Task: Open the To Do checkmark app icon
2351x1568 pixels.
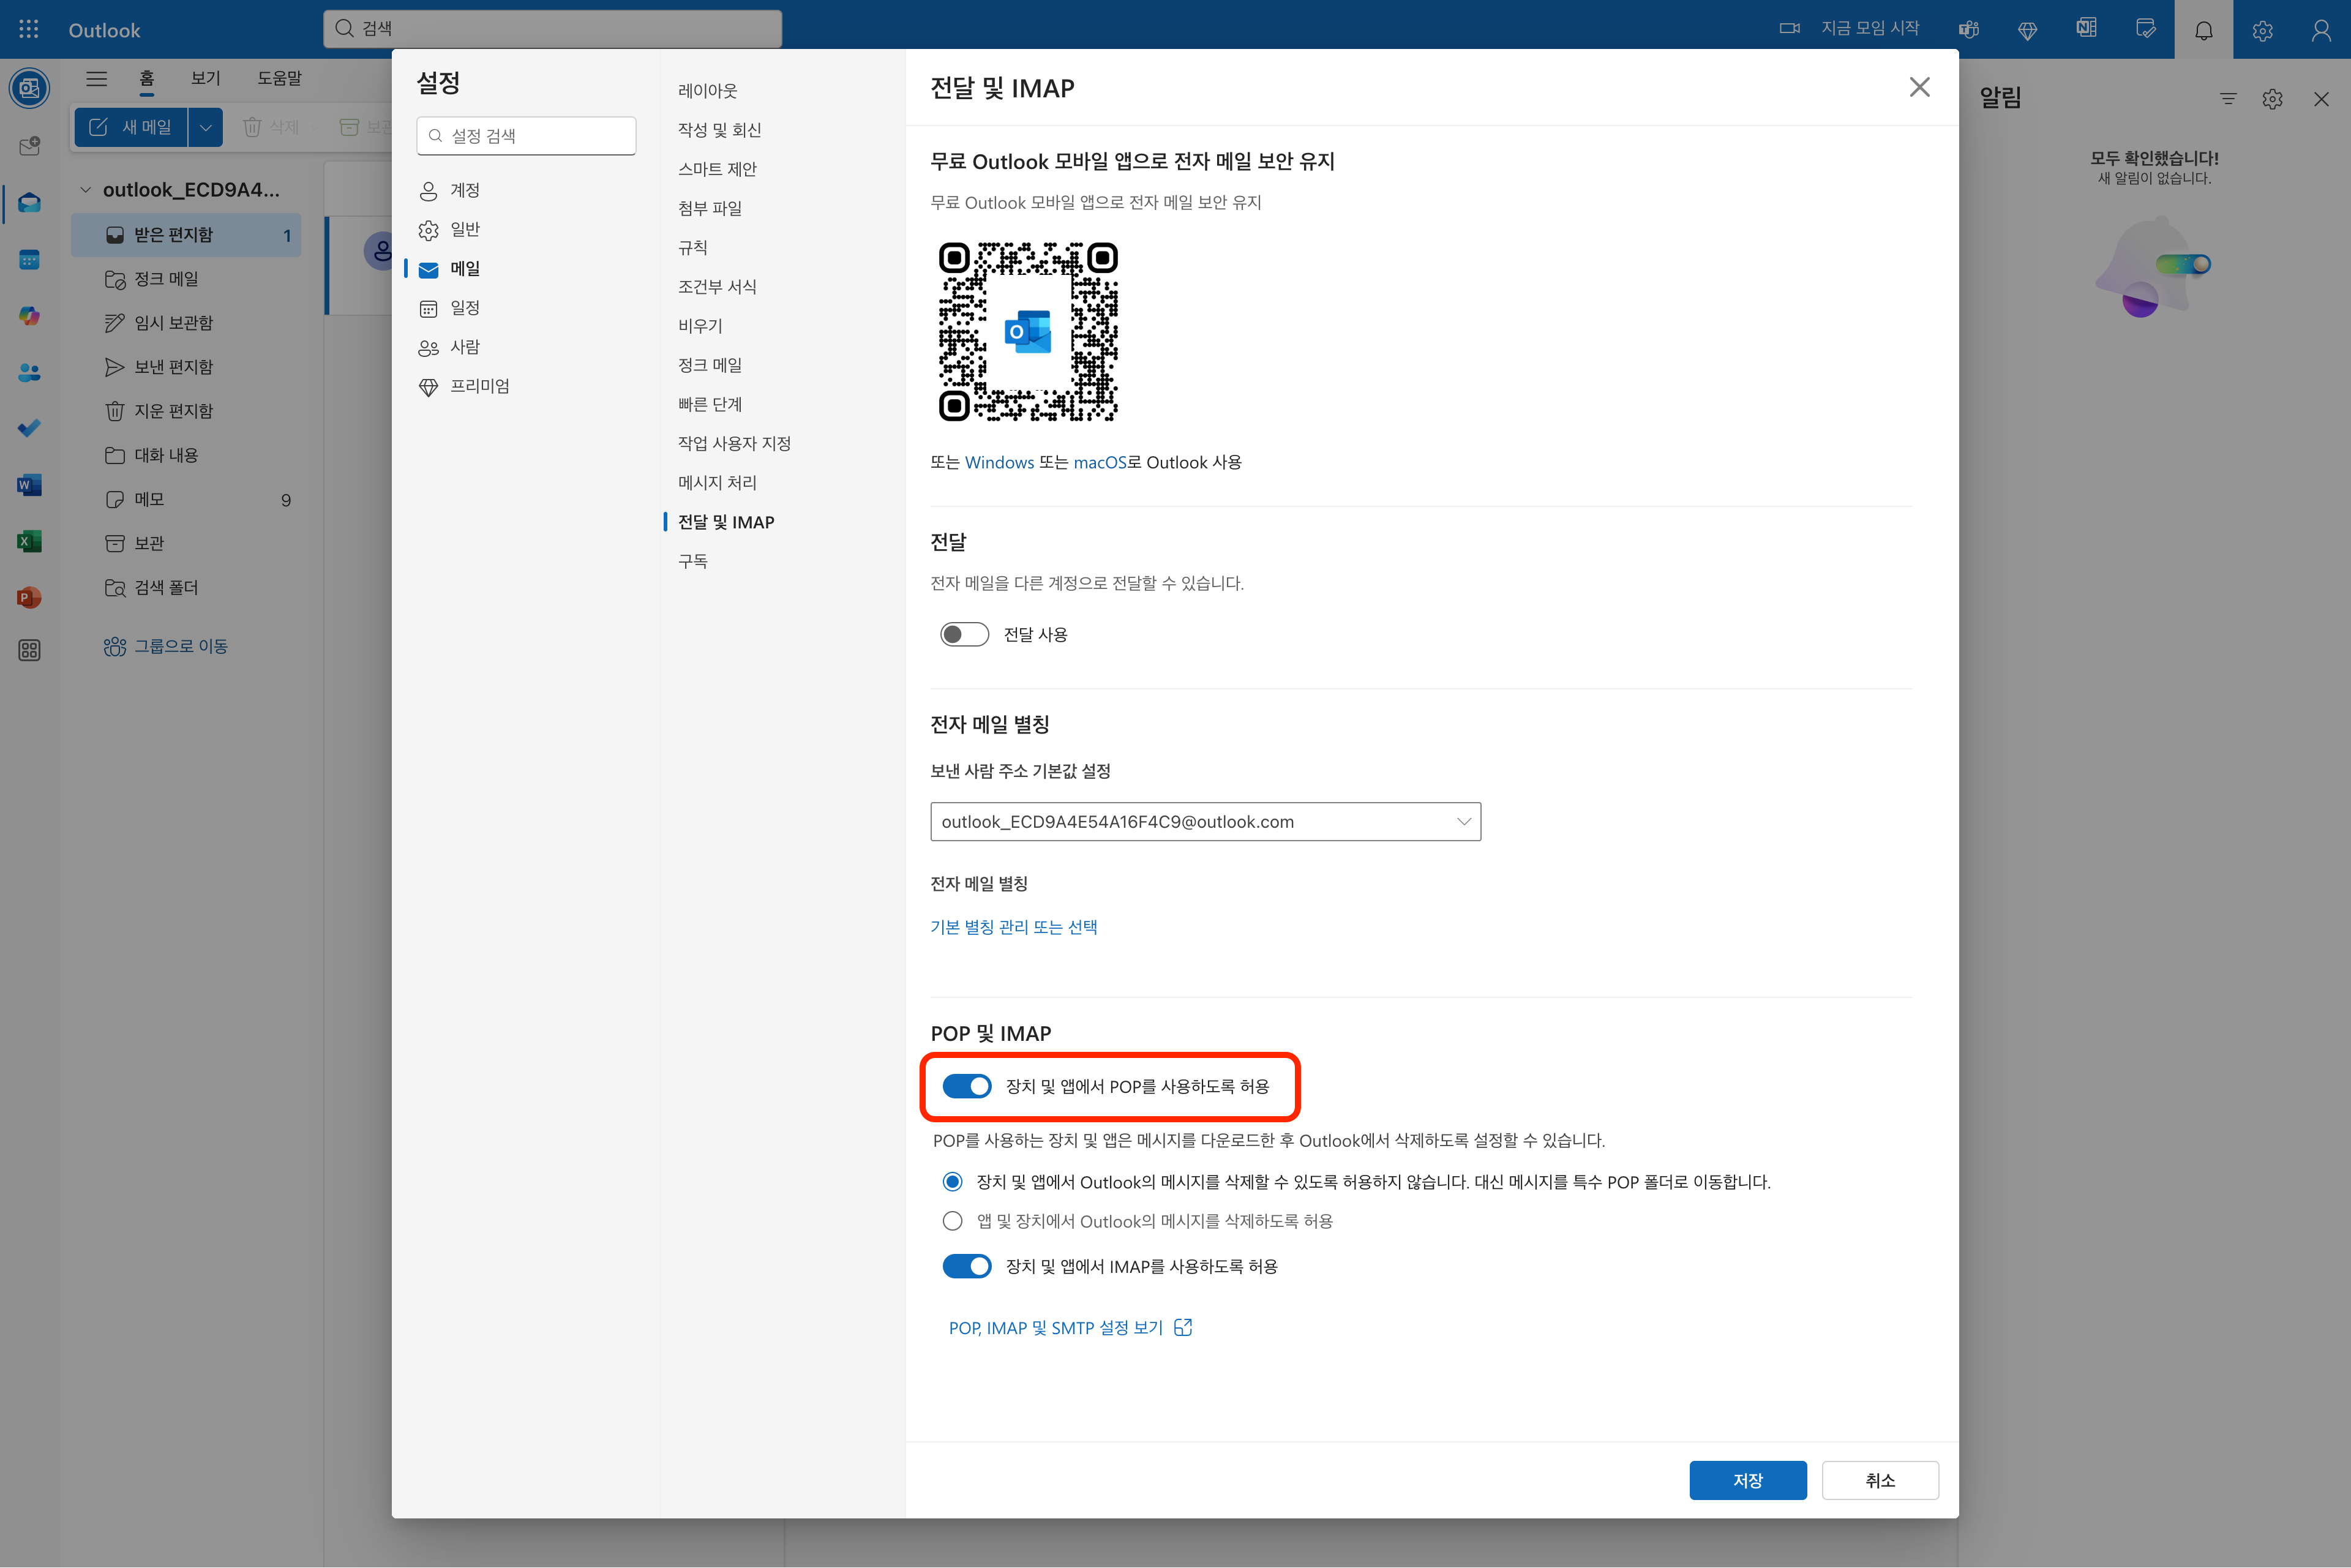Action: point(29,429)
